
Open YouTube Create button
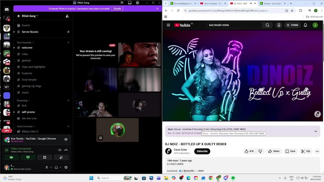(292, 25)
